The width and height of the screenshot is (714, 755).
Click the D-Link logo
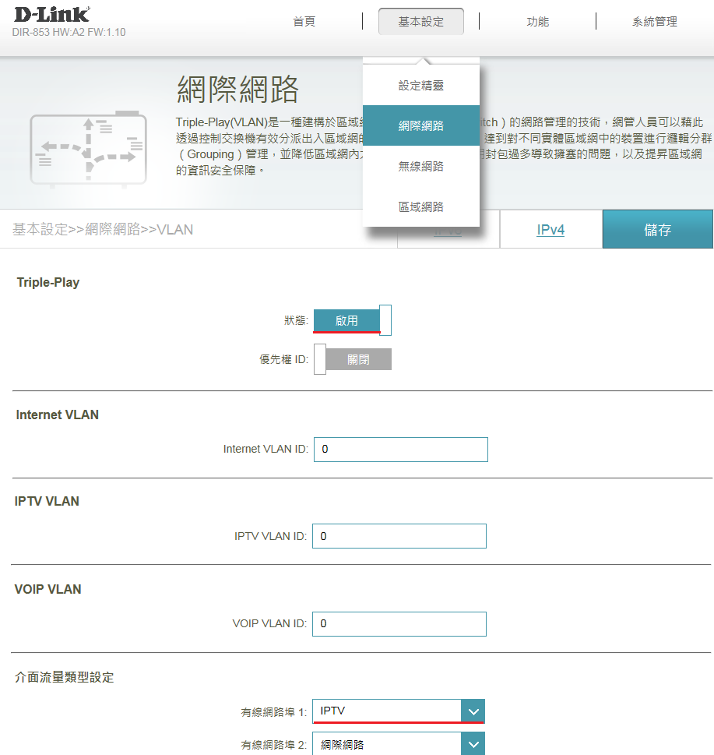[51, 15]
